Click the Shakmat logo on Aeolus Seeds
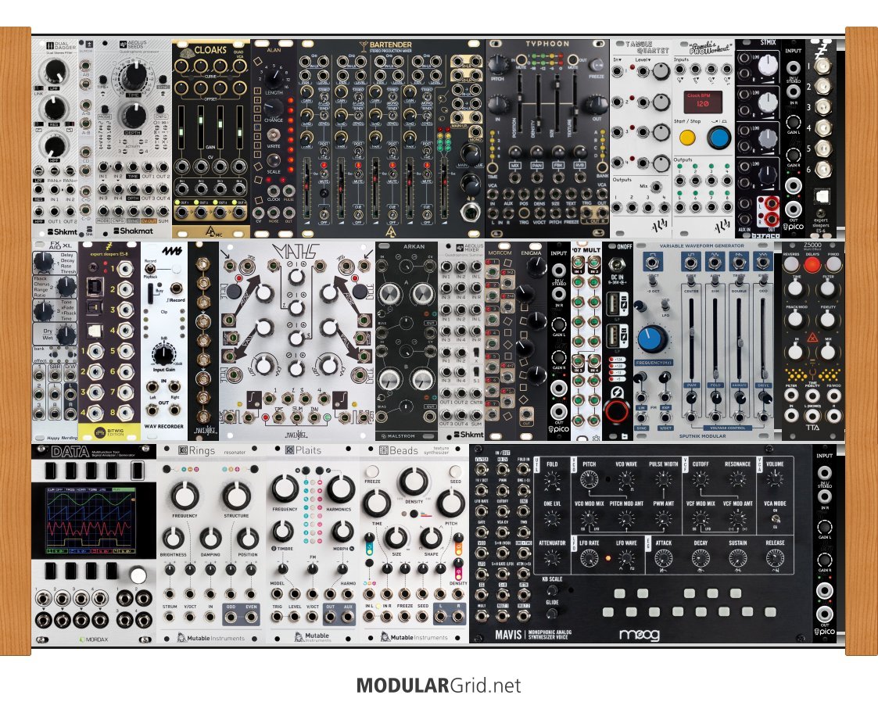 coord(133,231)
